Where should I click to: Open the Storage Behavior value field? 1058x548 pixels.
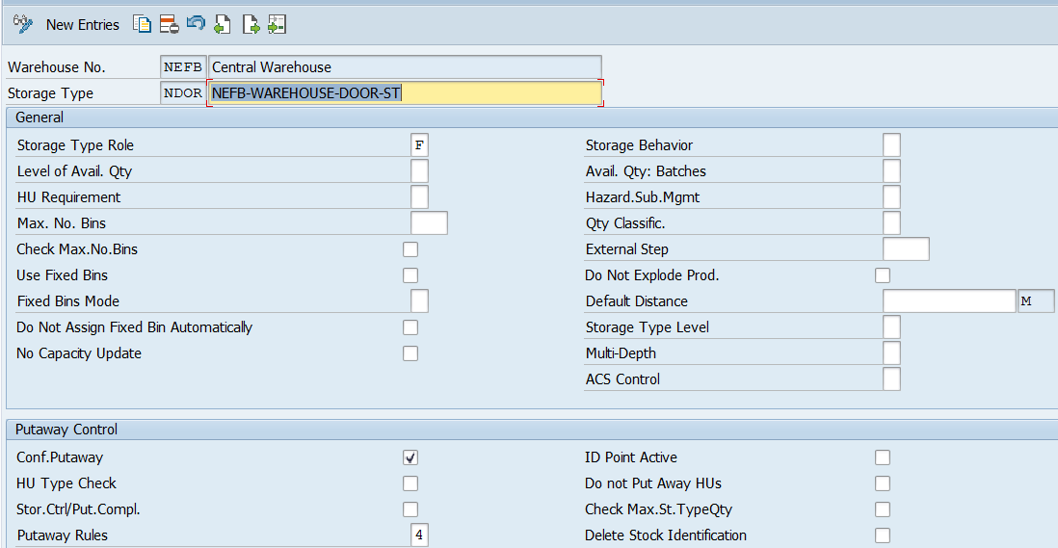(x=891, y=145)
